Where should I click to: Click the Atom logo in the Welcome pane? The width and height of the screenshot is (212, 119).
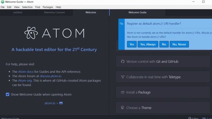(x=54, y=33)
